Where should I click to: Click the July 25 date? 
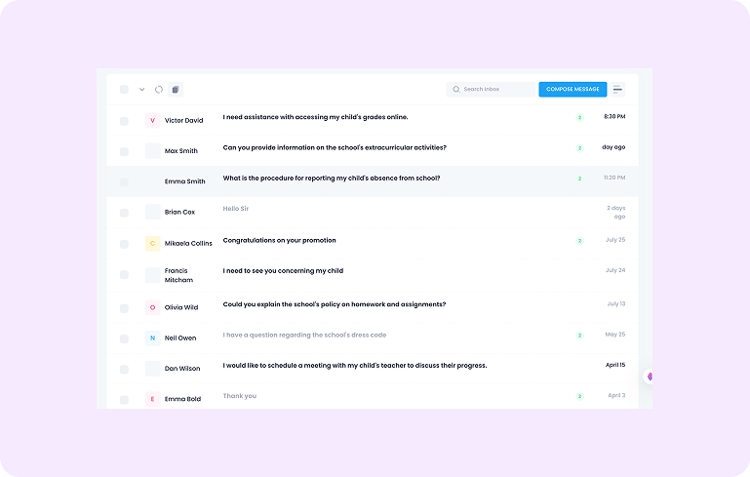(615, 240)
